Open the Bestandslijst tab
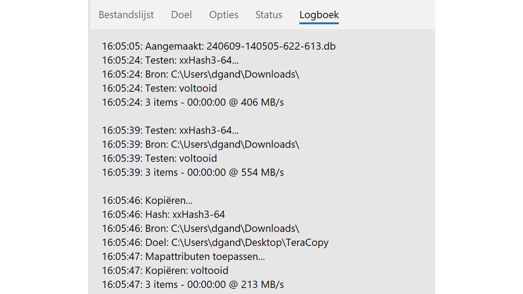Image resolution: width=523 pixels, height=294 pixels. click(126, 15)
